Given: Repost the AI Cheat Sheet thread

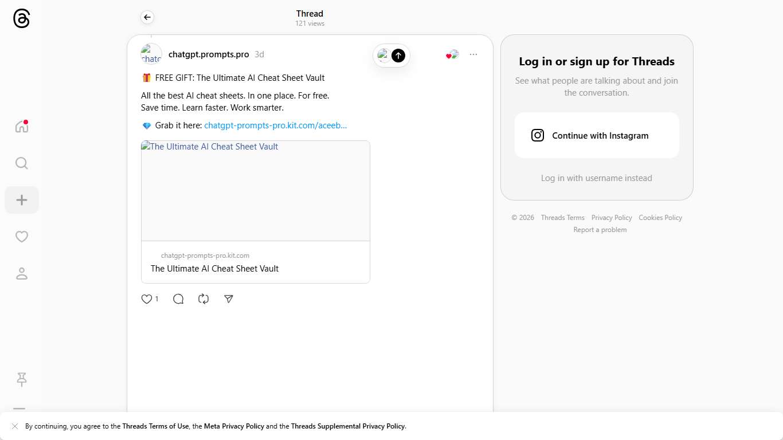Looking at the screenshot, I should coord(203,299).
